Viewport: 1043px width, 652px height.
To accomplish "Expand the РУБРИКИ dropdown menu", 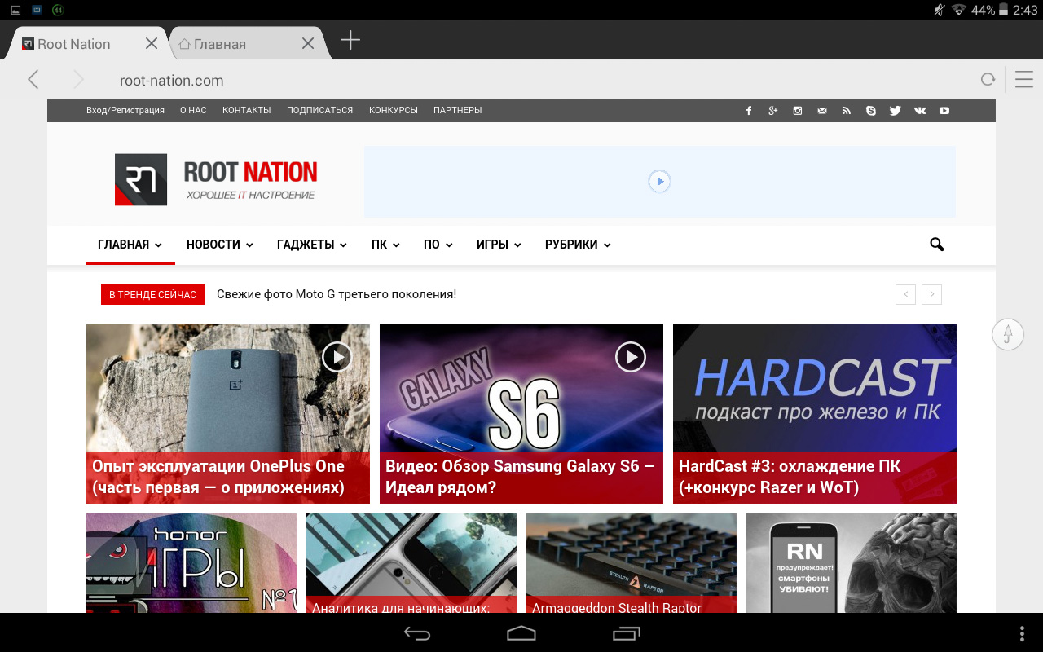I will coord(578,244).
